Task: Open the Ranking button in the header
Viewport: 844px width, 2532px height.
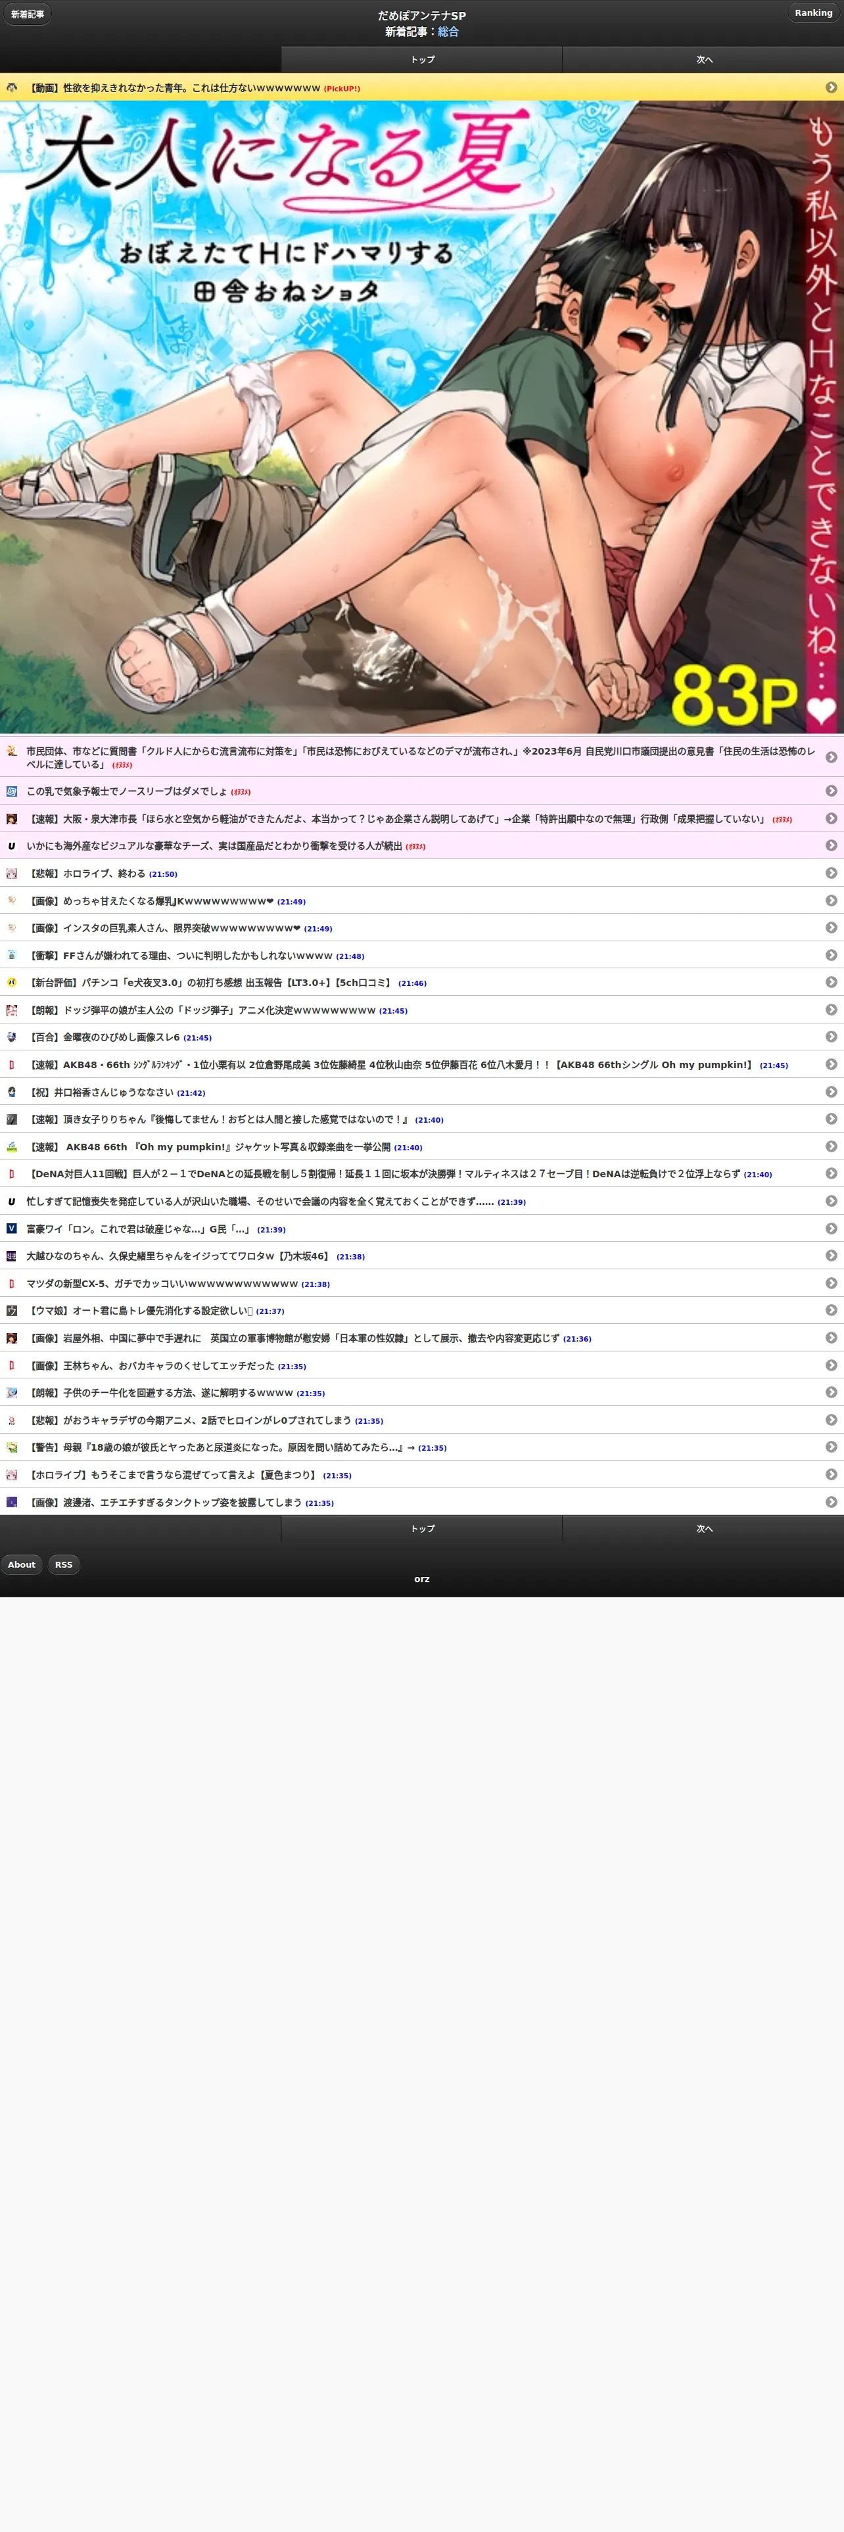Action: (814, 12)
